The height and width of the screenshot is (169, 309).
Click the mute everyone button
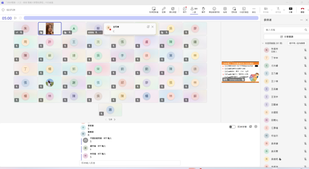[x=297, y=43]
